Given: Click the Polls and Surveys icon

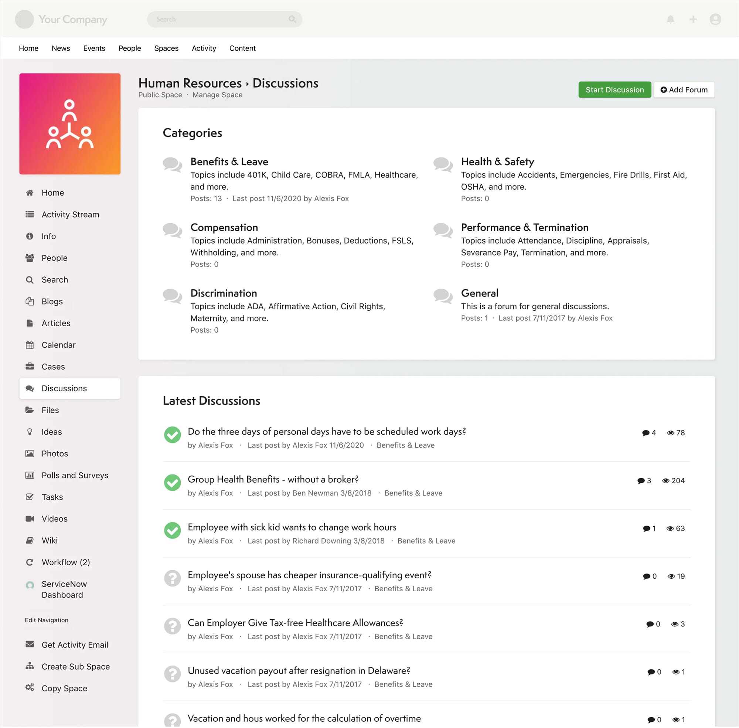Looking at the screenshot, I should click(x=30, y=475).
